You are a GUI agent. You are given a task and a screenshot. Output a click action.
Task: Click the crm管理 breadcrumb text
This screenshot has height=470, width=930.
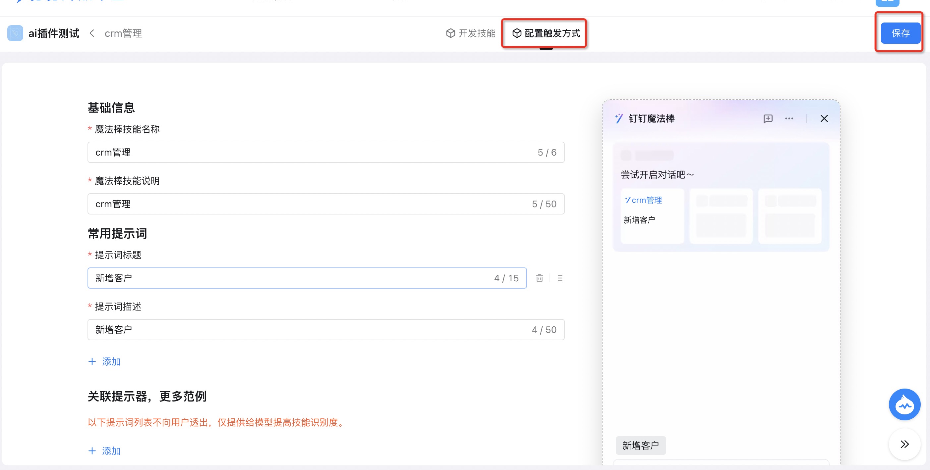tap(123, 33)
